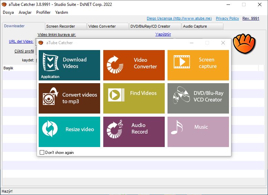Open the Araçlar menu

click(x=25, y=12)
